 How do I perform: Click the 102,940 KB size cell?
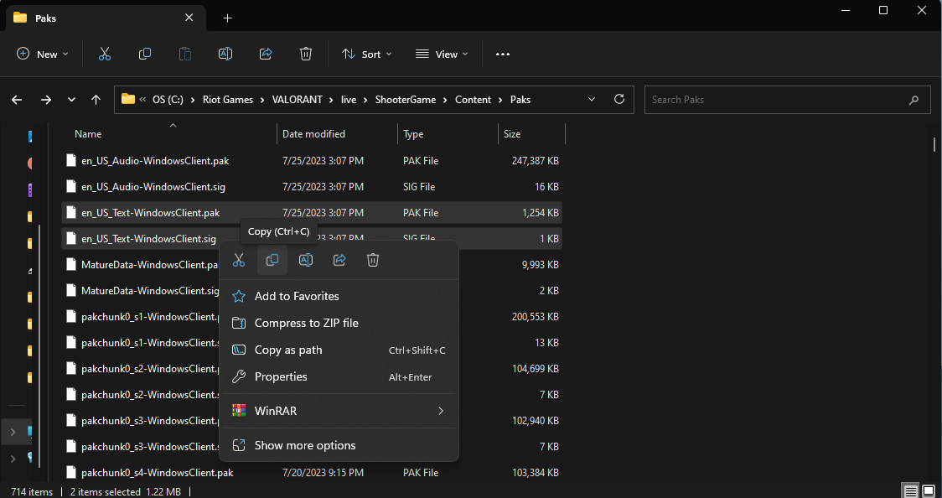click(536, 421)
